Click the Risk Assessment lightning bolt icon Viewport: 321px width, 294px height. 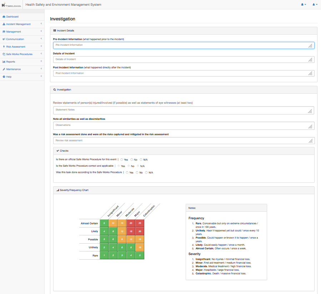click(x=4, y=47)
